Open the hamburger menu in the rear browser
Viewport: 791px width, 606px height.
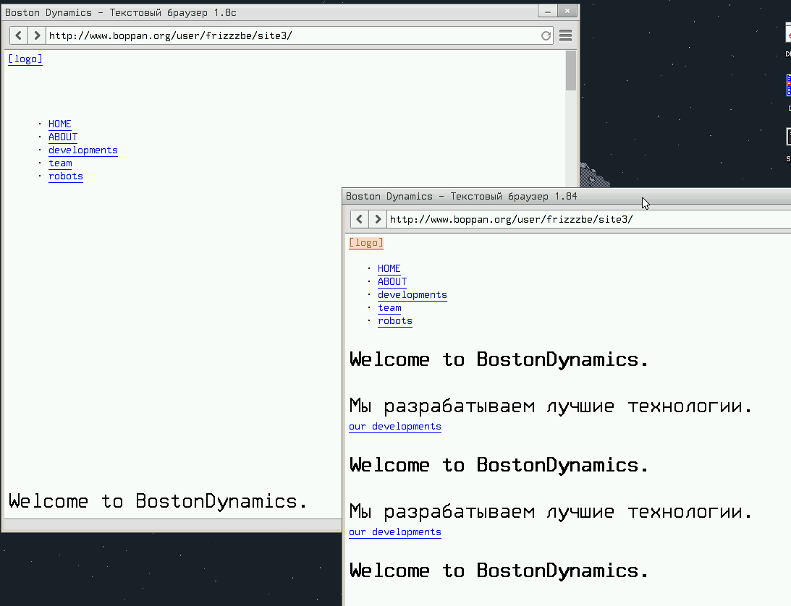click(566, 35)
